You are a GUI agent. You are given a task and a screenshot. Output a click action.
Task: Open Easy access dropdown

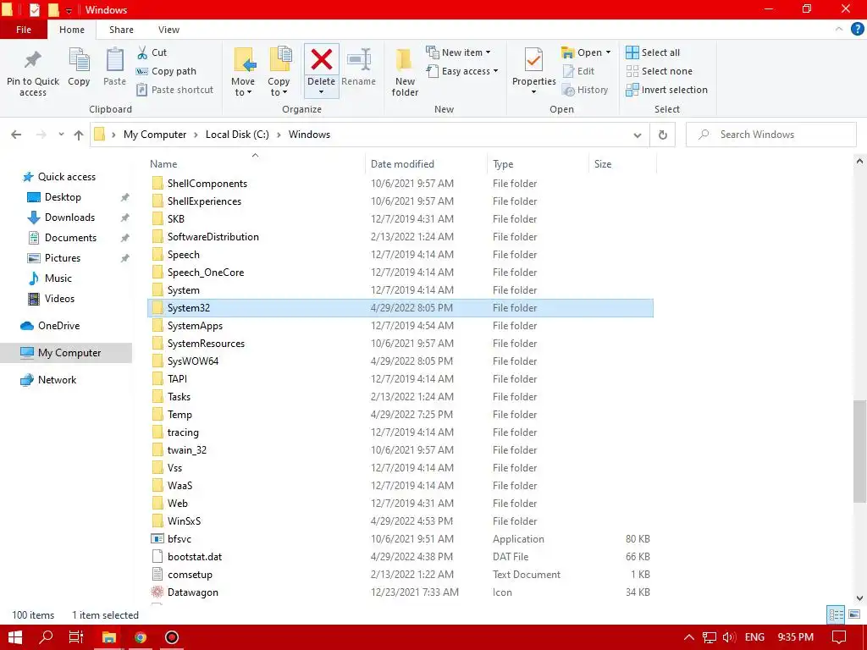pos(462,71)
